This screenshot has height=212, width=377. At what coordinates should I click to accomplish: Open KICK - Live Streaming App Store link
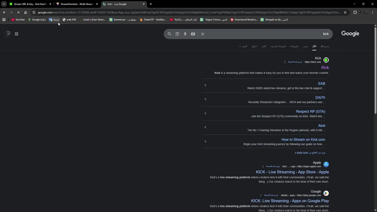pos(292,172)
